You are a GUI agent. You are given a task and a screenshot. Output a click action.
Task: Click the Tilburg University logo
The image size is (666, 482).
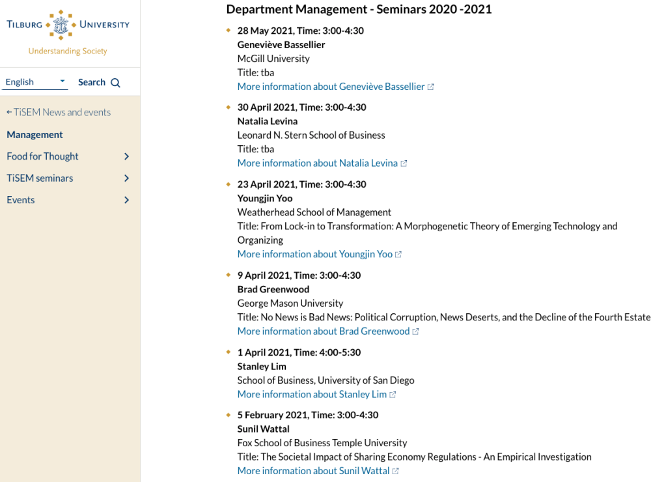point(68,32)
